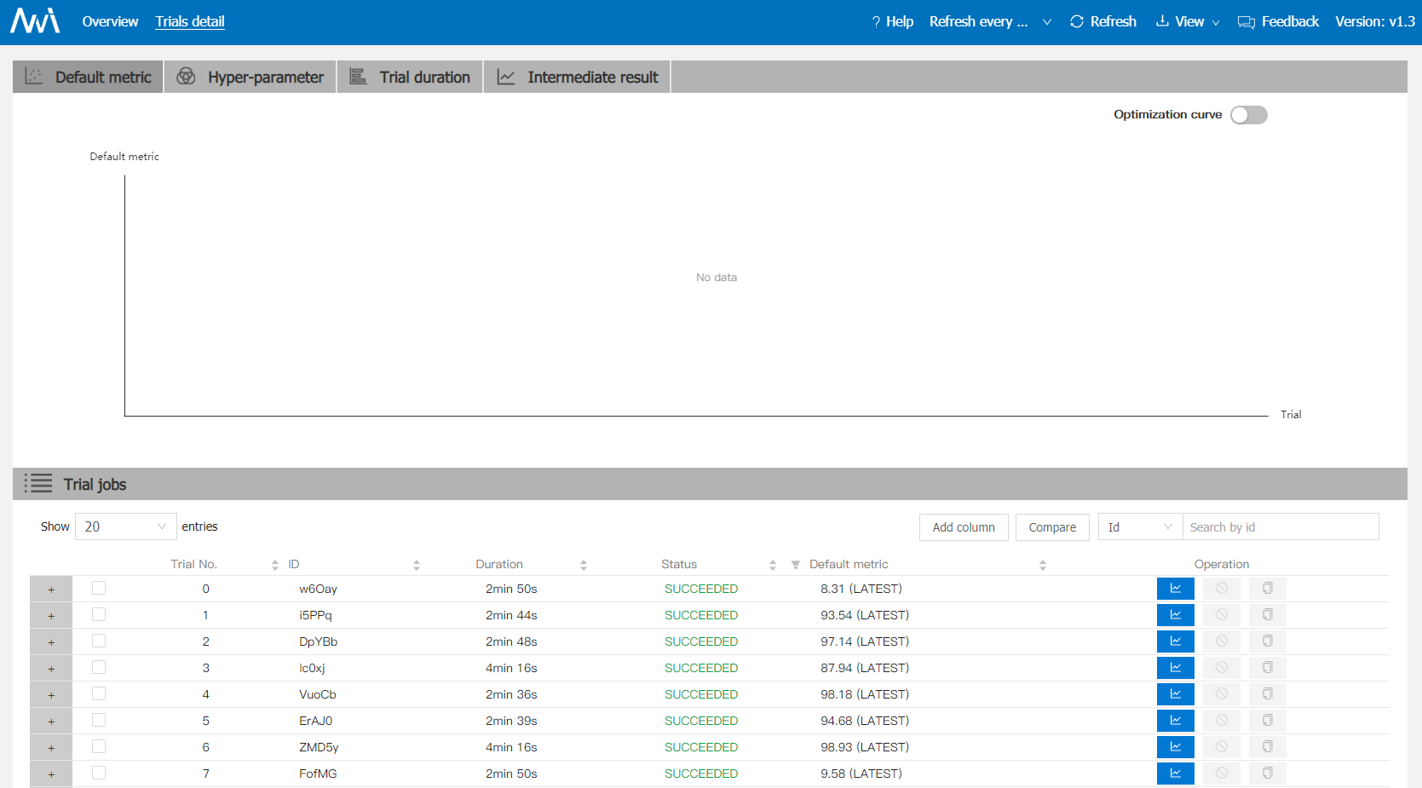Open the Feedback dialog
This screenshot has width=1422, height=788.
[1278, 20]
